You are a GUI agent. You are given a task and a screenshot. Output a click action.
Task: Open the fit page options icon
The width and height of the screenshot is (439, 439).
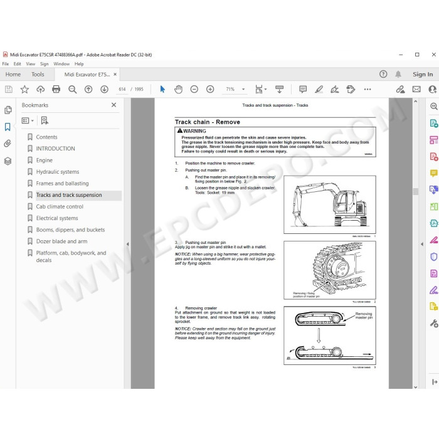[x=261, y=89]
